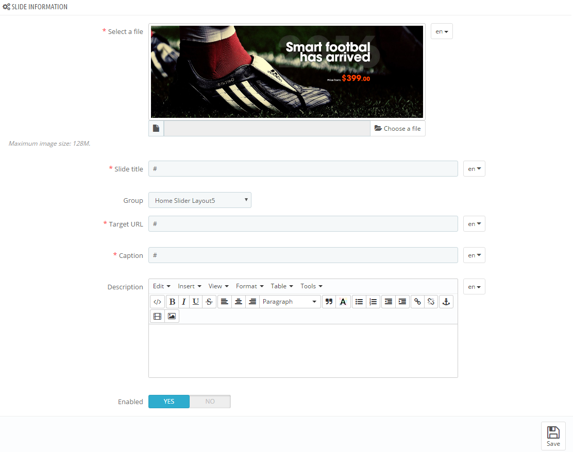
Task: Click into the Caption input field
Action: [x=303, y=255]
